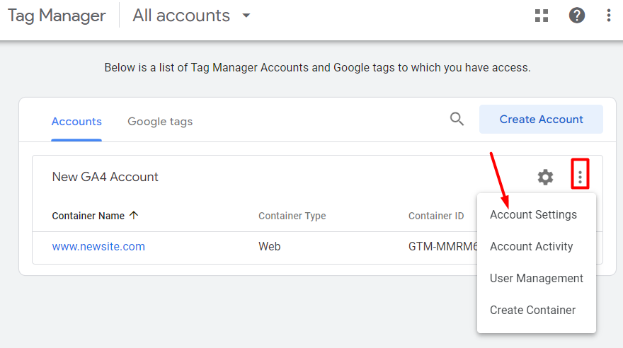Sort by Container Name arrow

[134, 215]
